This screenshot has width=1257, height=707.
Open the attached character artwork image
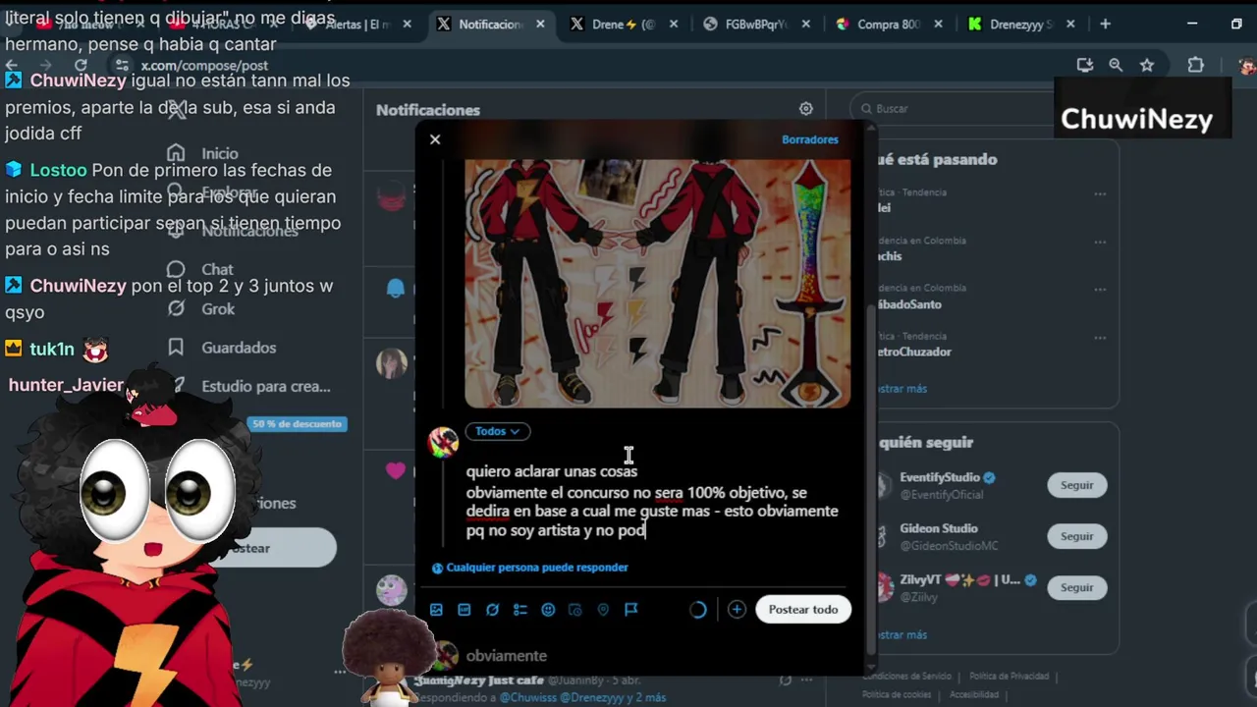click(657, 283)
